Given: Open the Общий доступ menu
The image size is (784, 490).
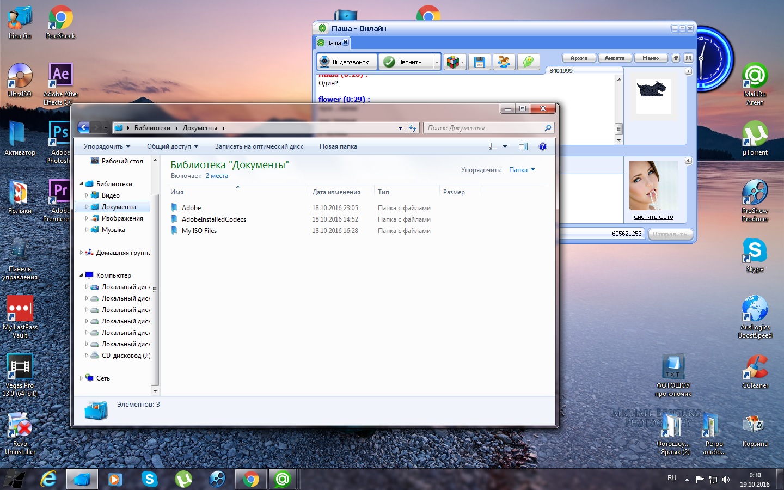Looking at the screenshot, I should [x=173, y=146].
